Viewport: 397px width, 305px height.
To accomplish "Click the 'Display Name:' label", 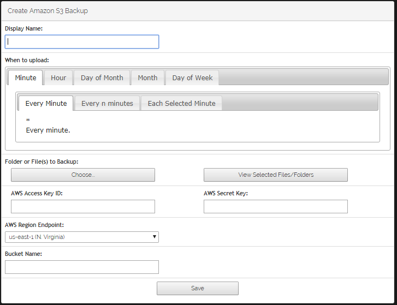I will [x=23, y=28].
